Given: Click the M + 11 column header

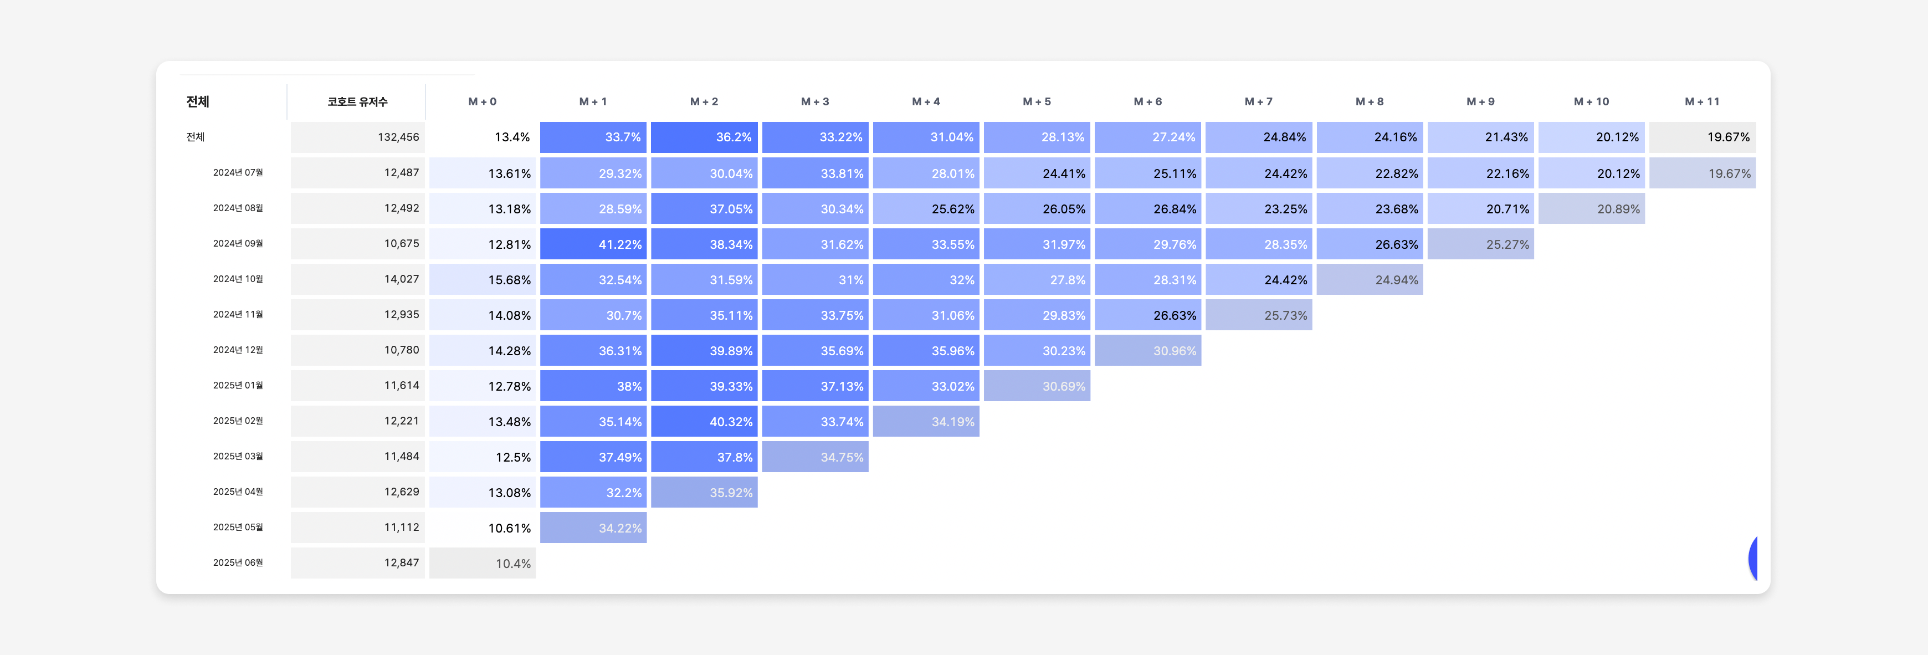Looking at the screenshot, I should pos(1701,102).
